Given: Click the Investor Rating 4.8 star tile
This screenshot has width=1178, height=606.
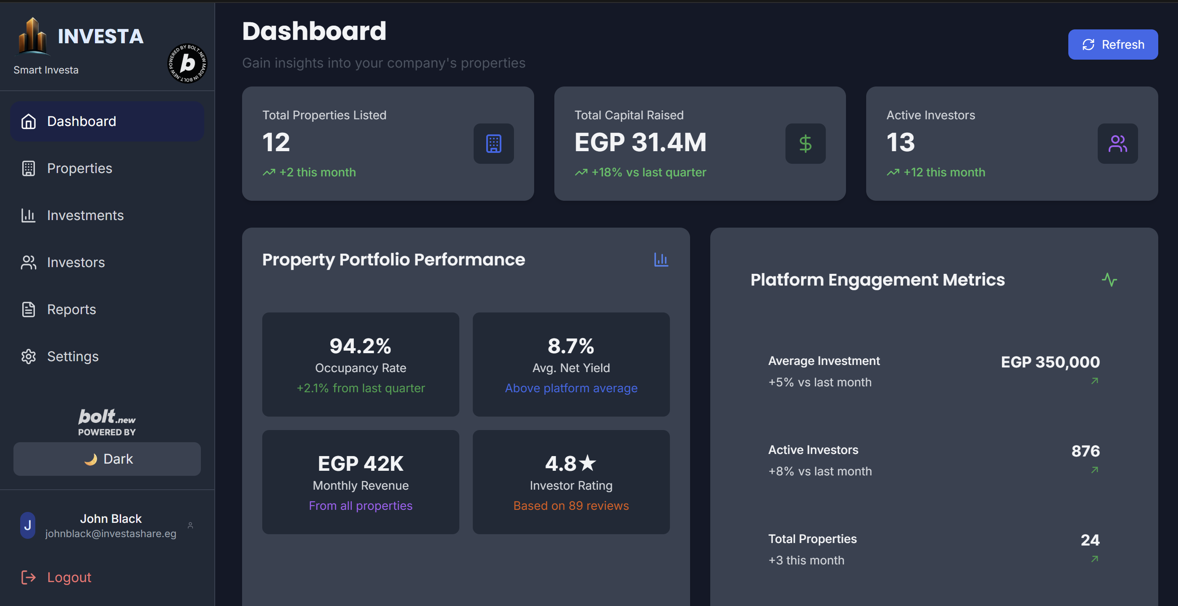Looking at the screenshot, I should [x=571, y=482].
